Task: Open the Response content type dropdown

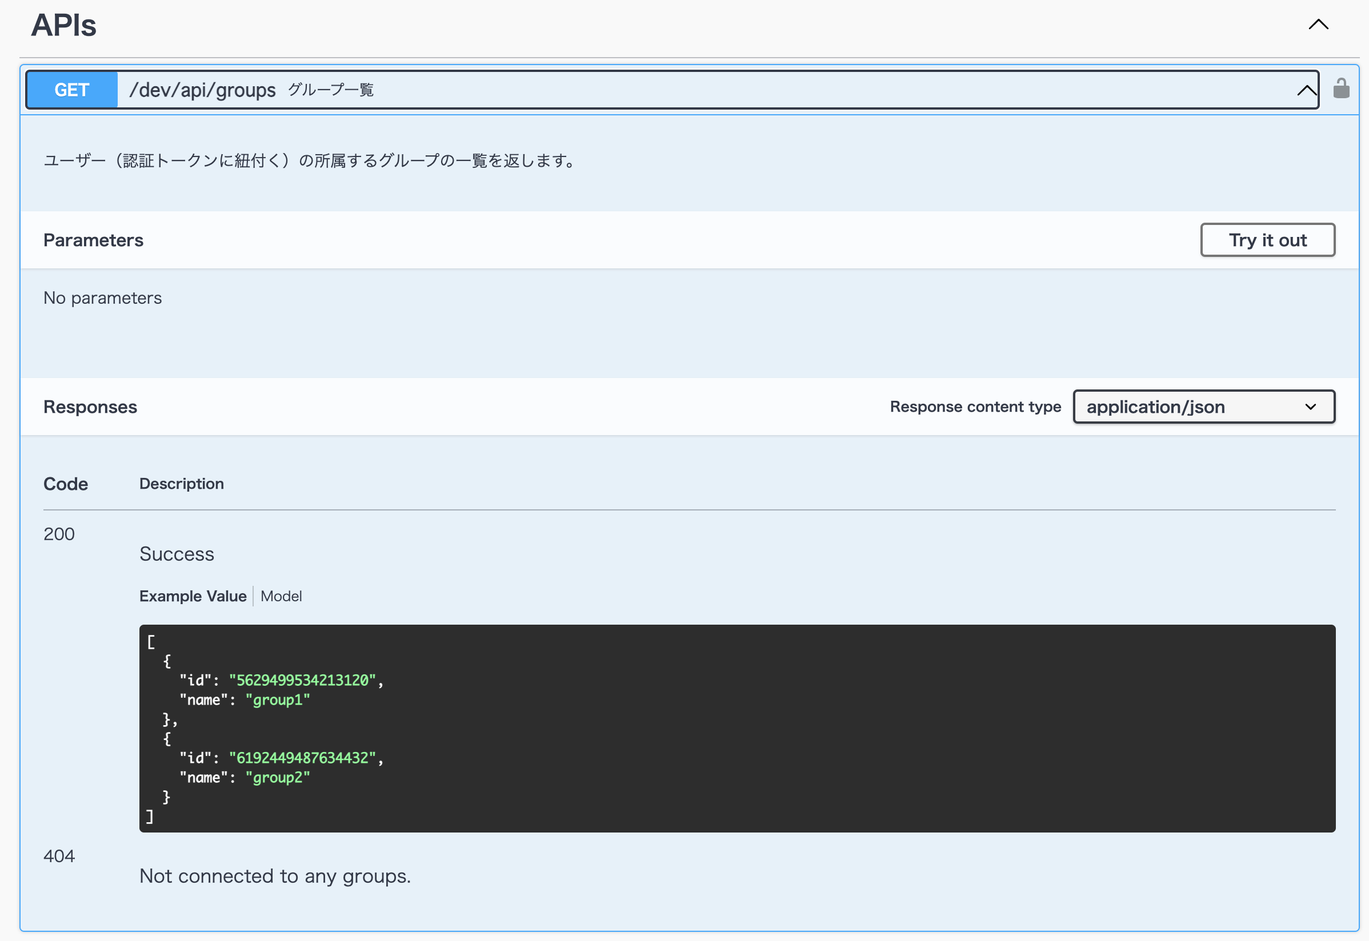Action: coord(1203,407)
